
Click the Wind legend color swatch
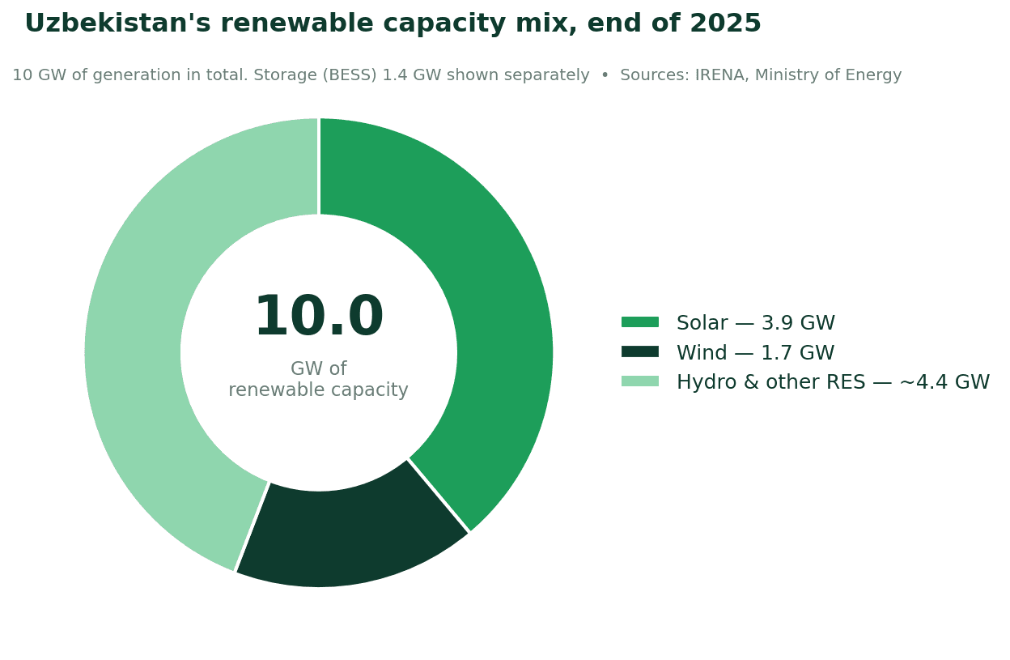point(639,351)
